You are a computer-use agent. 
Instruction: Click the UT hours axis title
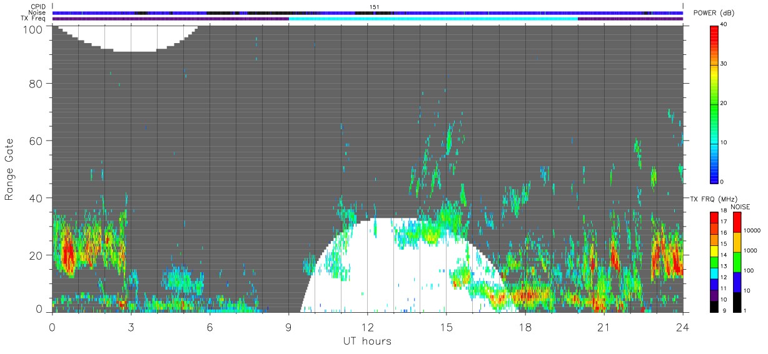367,341
